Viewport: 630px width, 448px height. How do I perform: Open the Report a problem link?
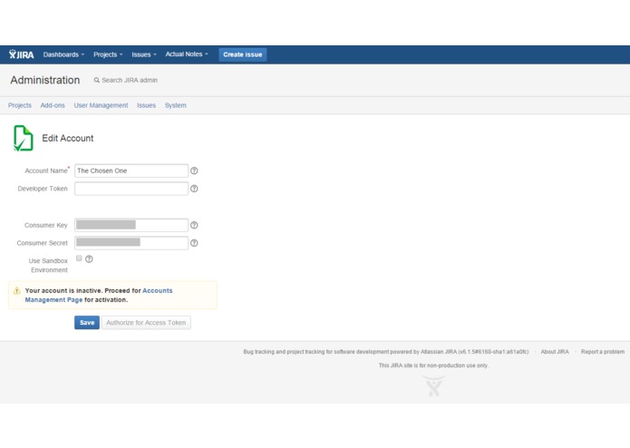(x=603, y=352)
